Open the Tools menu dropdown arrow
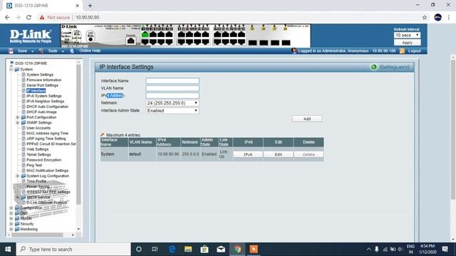The image size is (456, 256). [x=63, y=51]
